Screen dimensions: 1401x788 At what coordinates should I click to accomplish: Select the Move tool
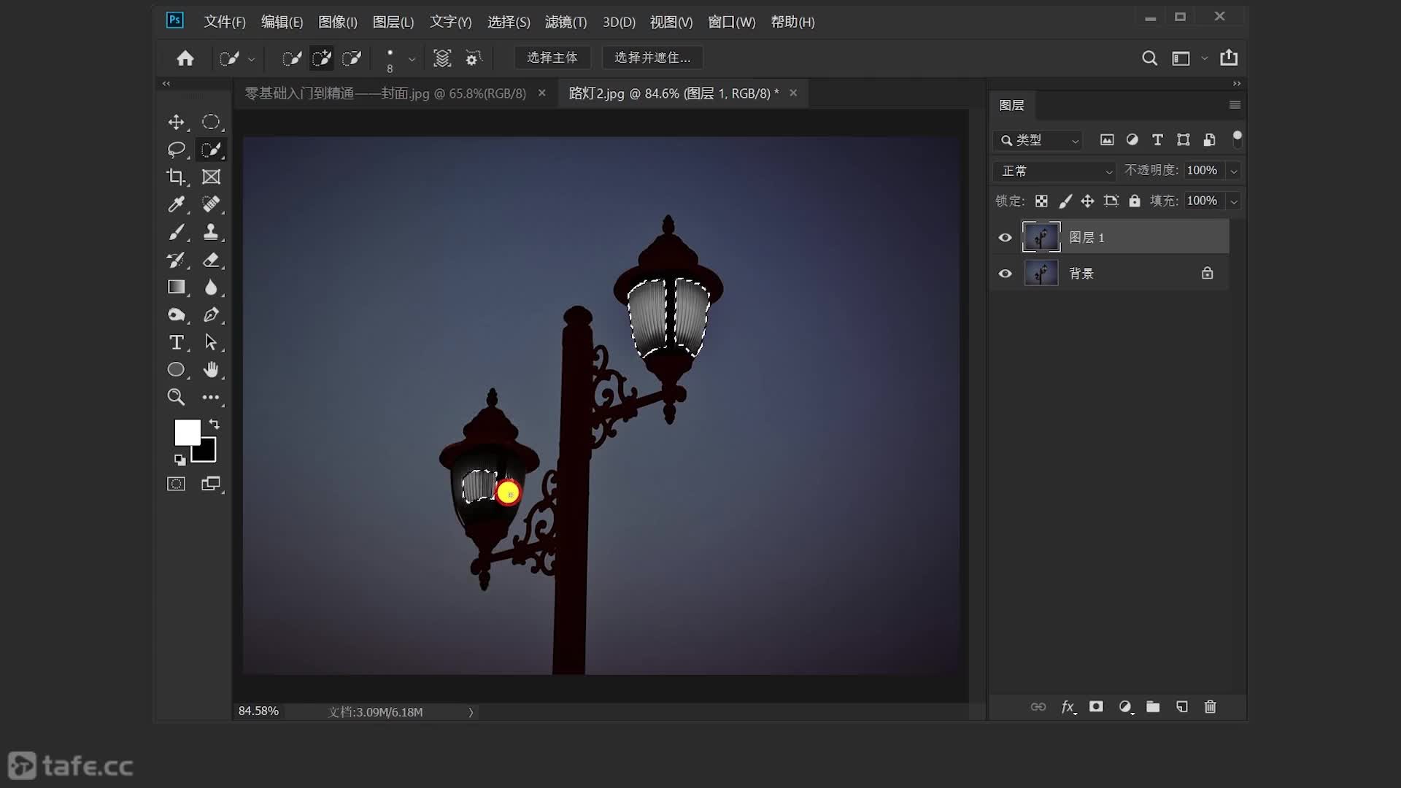pos(176,122)
